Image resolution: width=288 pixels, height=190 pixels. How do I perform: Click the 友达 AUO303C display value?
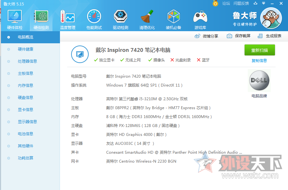point(130,144)
